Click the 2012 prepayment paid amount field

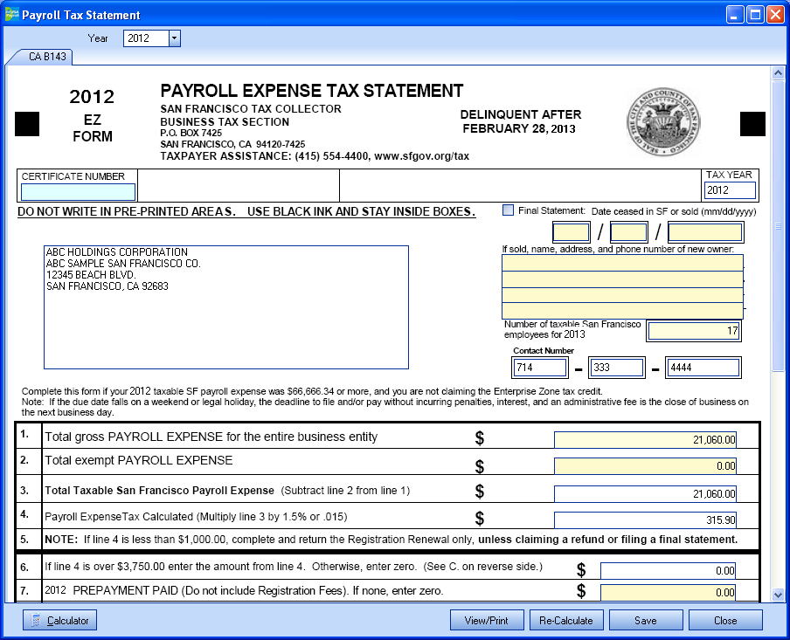(x=668, y=592)
